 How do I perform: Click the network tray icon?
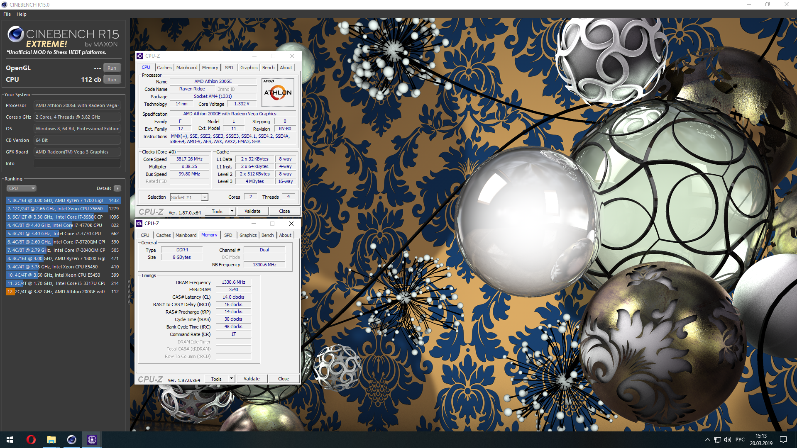pos(717,440)
